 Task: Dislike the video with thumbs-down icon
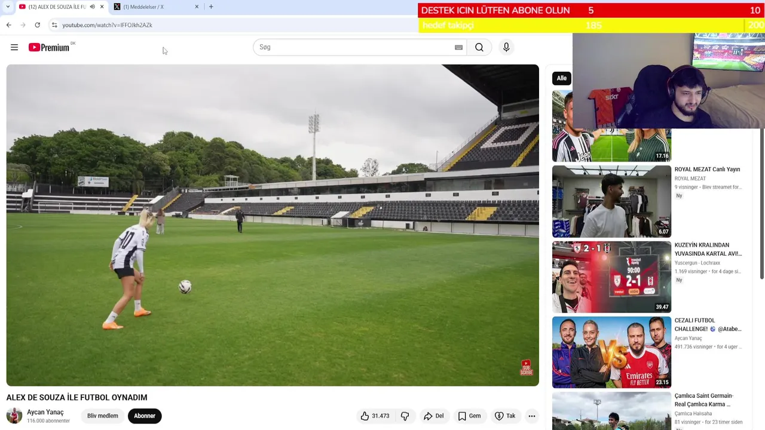coord(405,416)
